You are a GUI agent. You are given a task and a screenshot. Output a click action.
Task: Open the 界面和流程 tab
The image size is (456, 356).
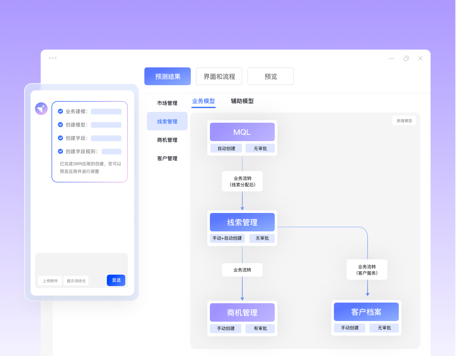point(219,77)
